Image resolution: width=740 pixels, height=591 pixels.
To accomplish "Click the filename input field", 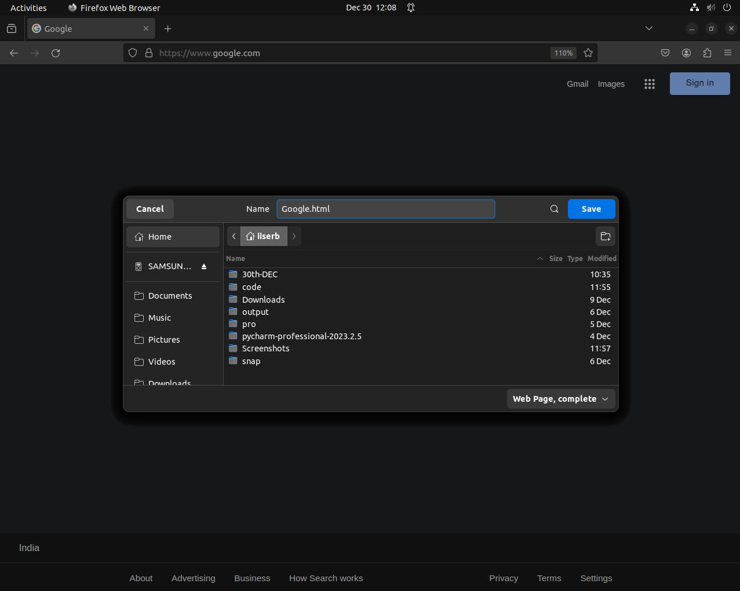I will tap(385, 209).
